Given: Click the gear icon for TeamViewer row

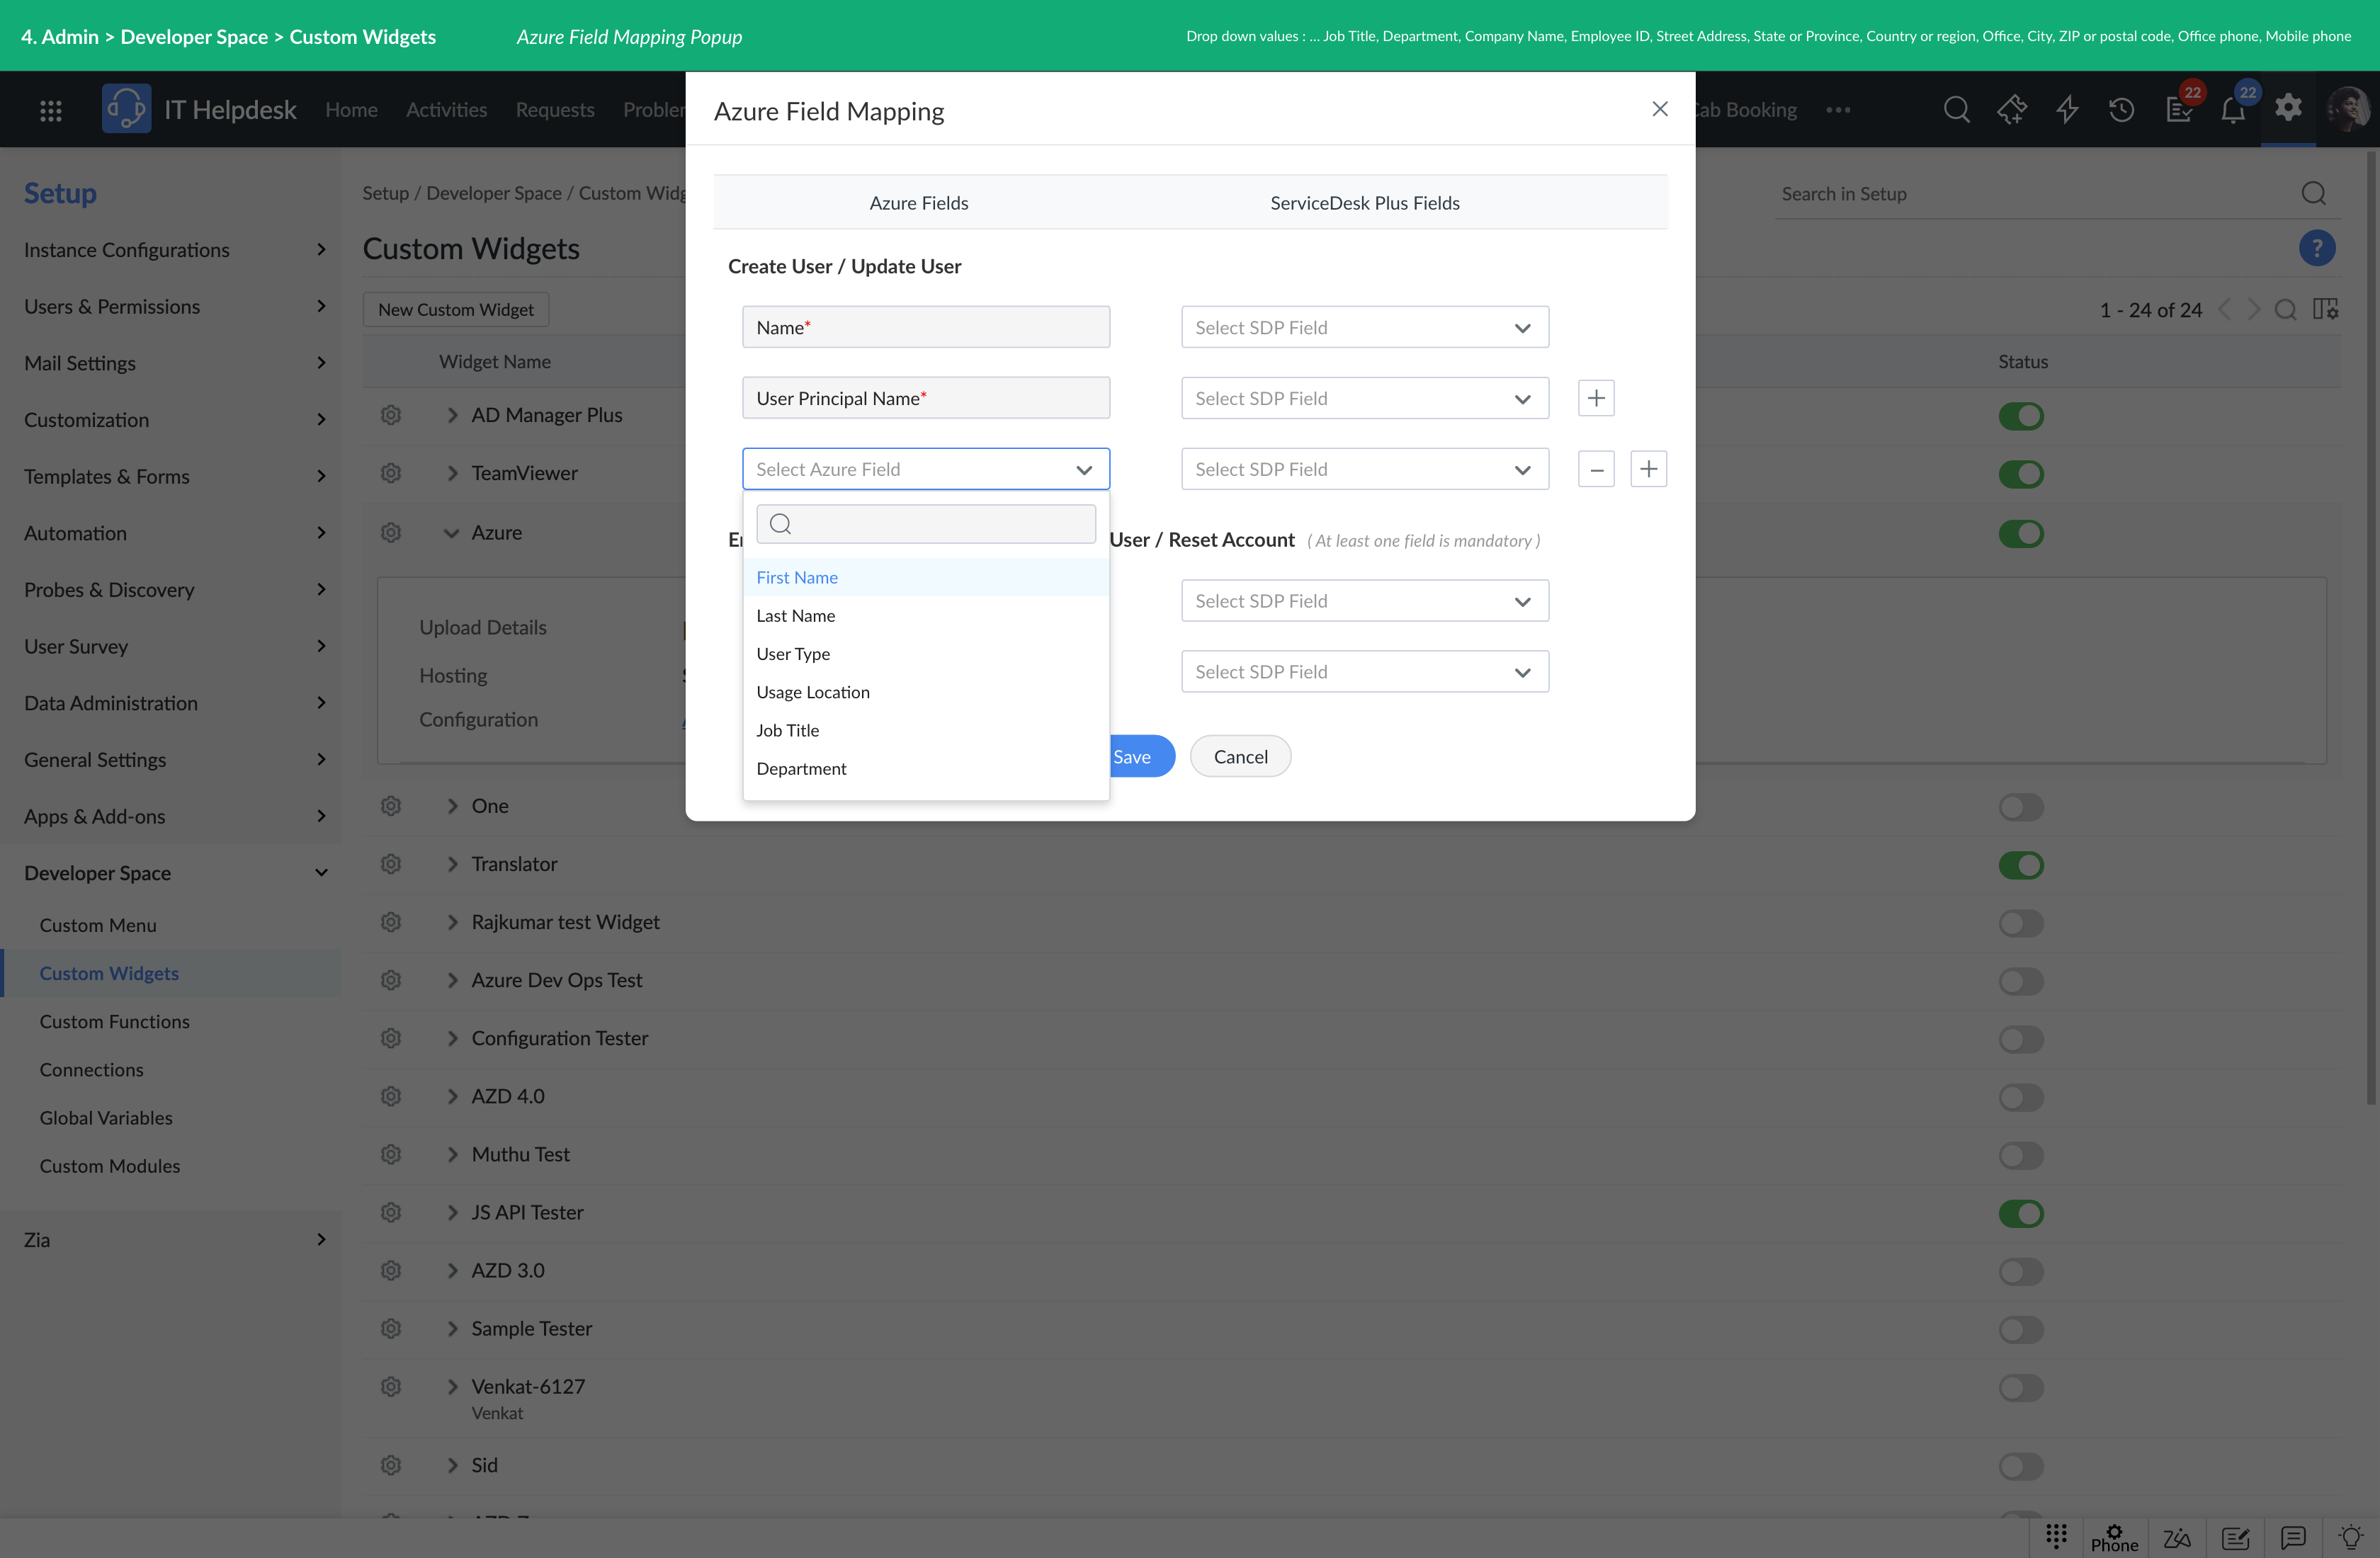Looking at the screenshot, I should pos(391,473).
